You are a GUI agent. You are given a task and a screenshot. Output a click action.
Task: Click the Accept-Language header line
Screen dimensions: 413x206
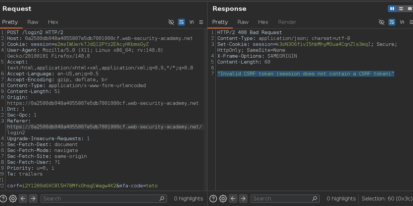[53, 74]
